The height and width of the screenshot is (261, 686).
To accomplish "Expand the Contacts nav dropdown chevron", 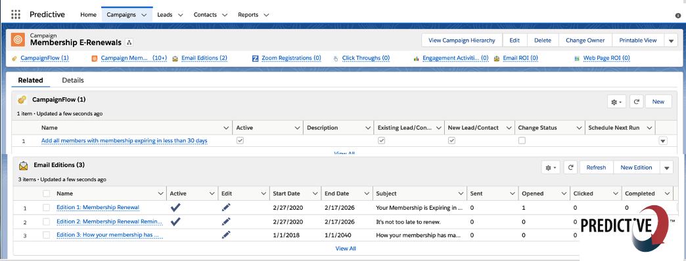I will pos(225,15).
